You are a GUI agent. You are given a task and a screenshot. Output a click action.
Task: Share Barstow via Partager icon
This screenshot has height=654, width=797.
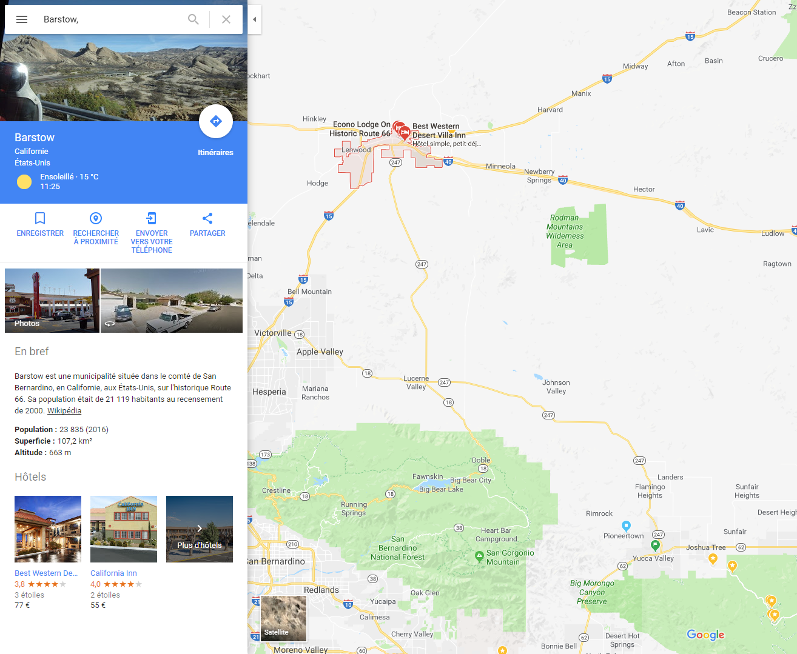(207, 218)
